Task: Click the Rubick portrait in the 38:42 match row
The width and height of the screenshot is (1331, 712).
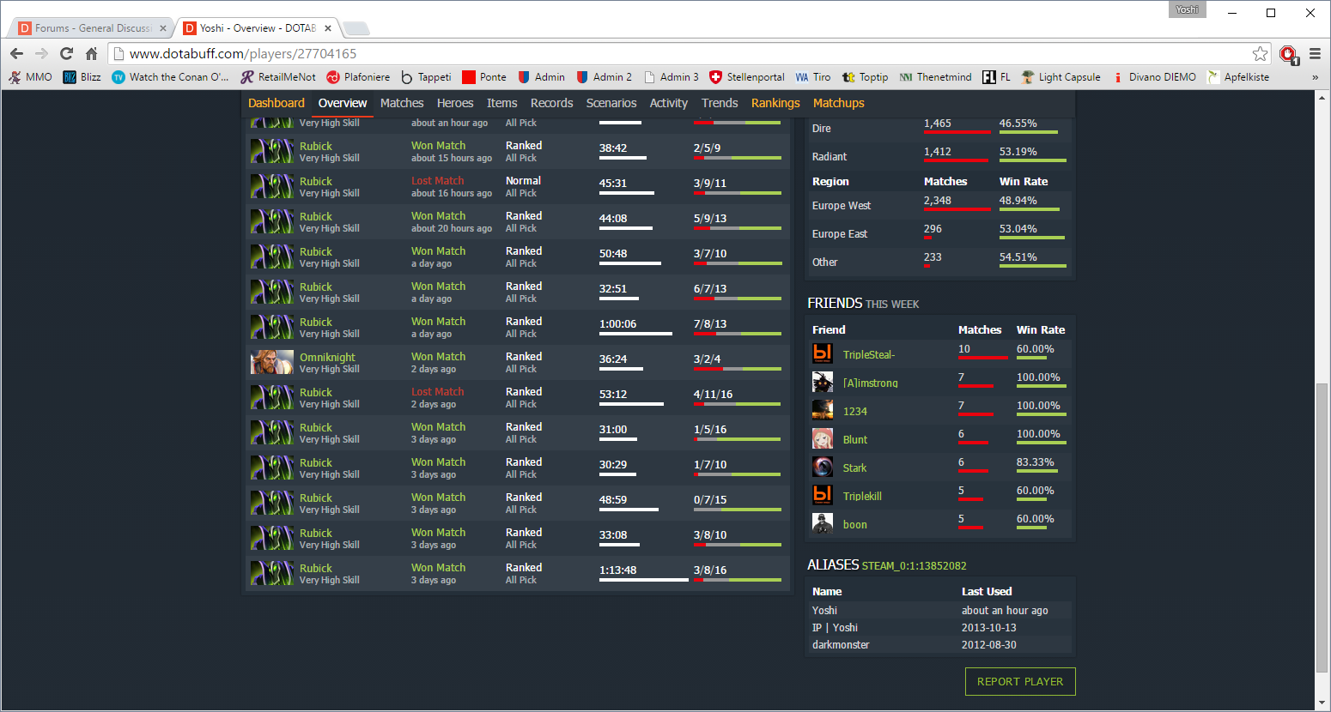Action: tap(272, 151)
